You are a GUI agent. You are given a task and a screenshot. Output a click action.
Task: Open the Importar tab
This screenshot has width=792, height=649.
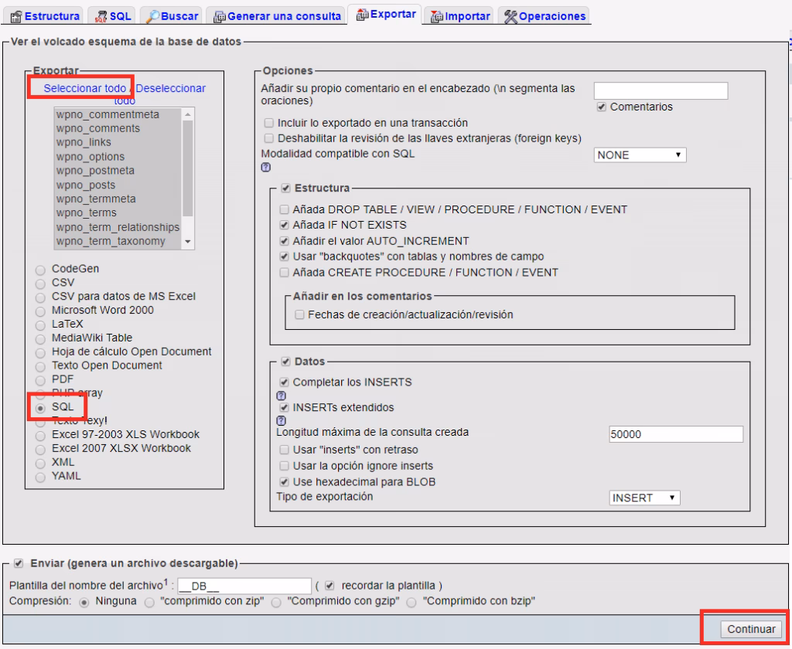pyautogui.click(x=459, y=16)
